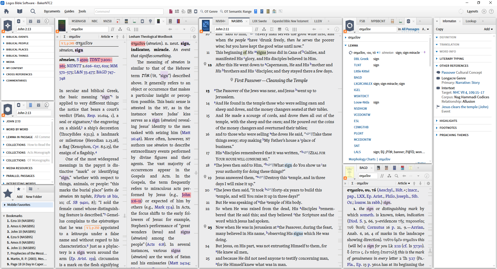Click the sync refresh icon near Layouts
497x269 pixels.
(461, 11)
